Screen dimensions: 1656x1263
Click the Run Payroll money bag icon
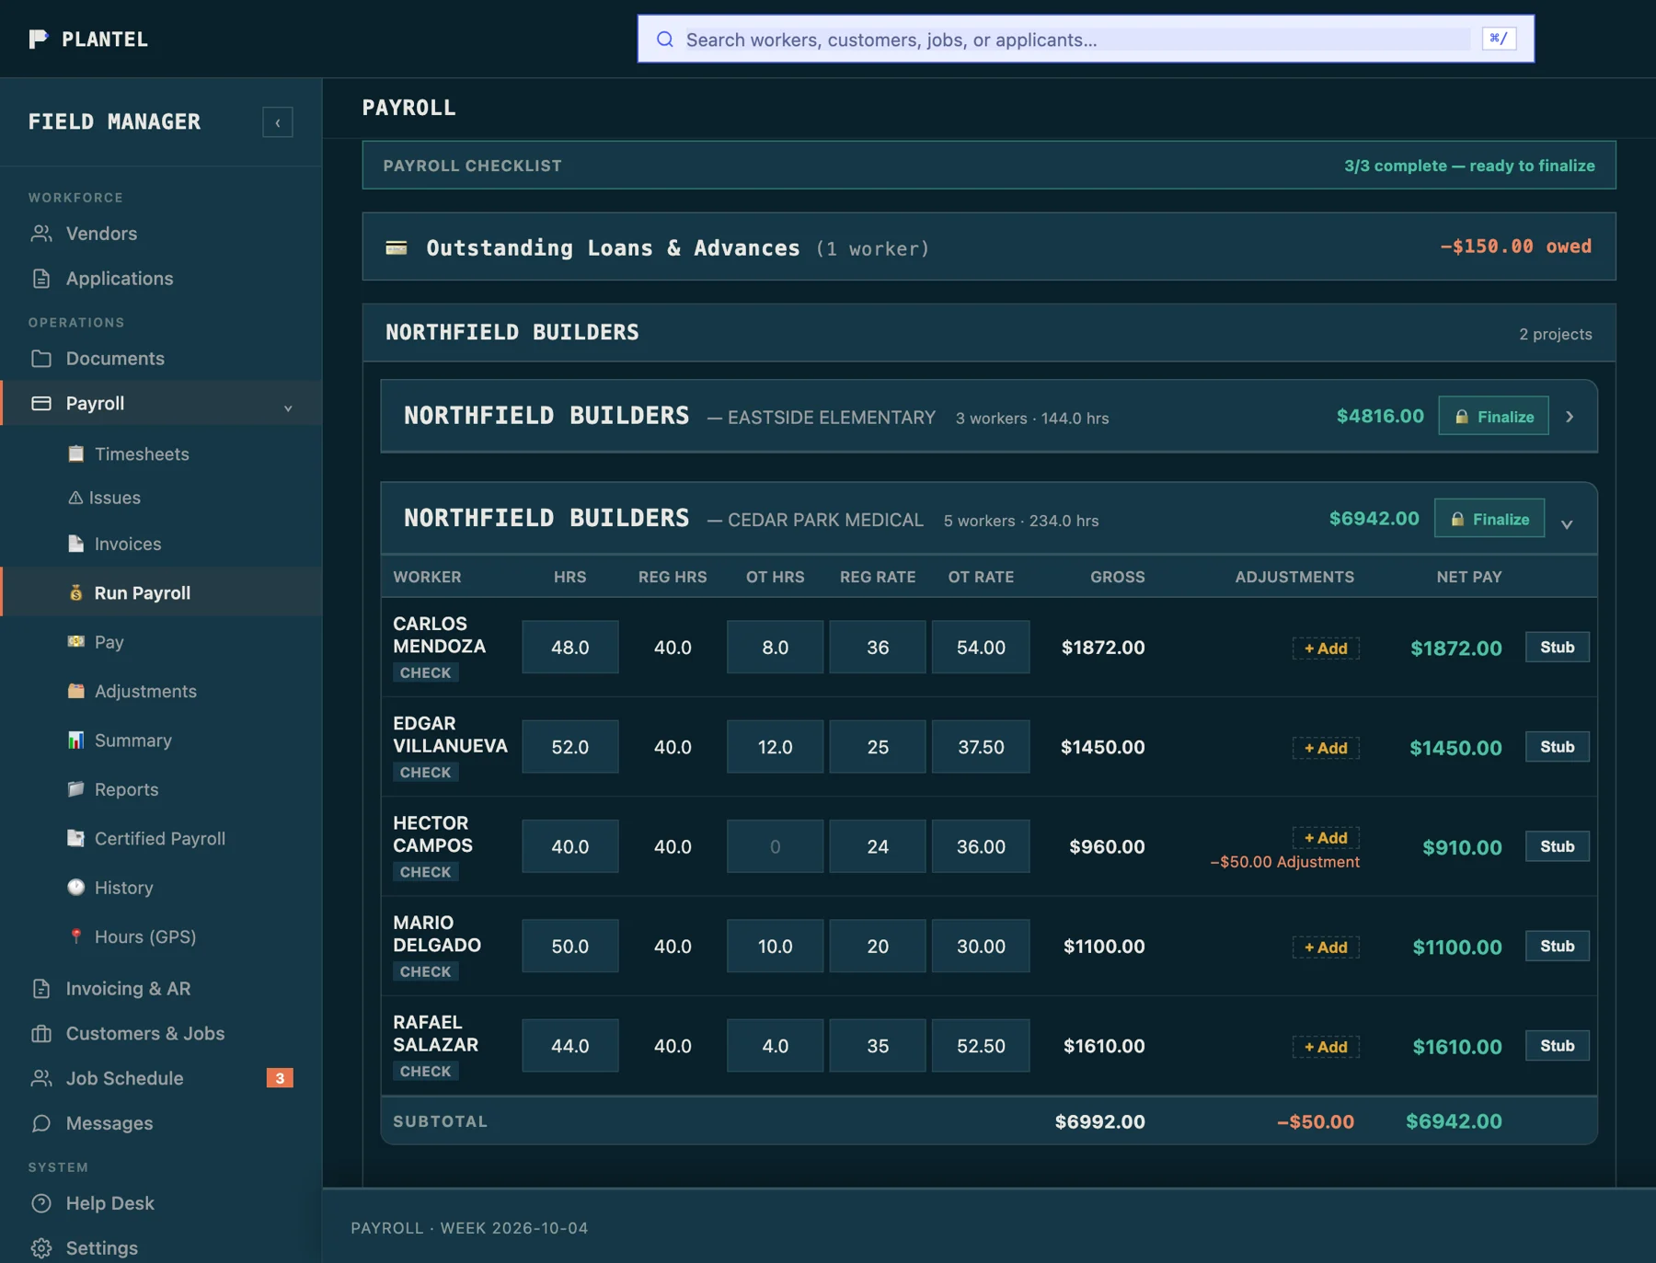(76, 593)
